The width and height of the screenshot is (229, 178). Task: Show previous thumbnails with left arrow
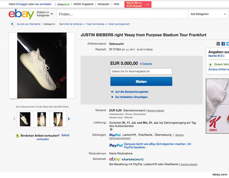click(x=14, y=119)
